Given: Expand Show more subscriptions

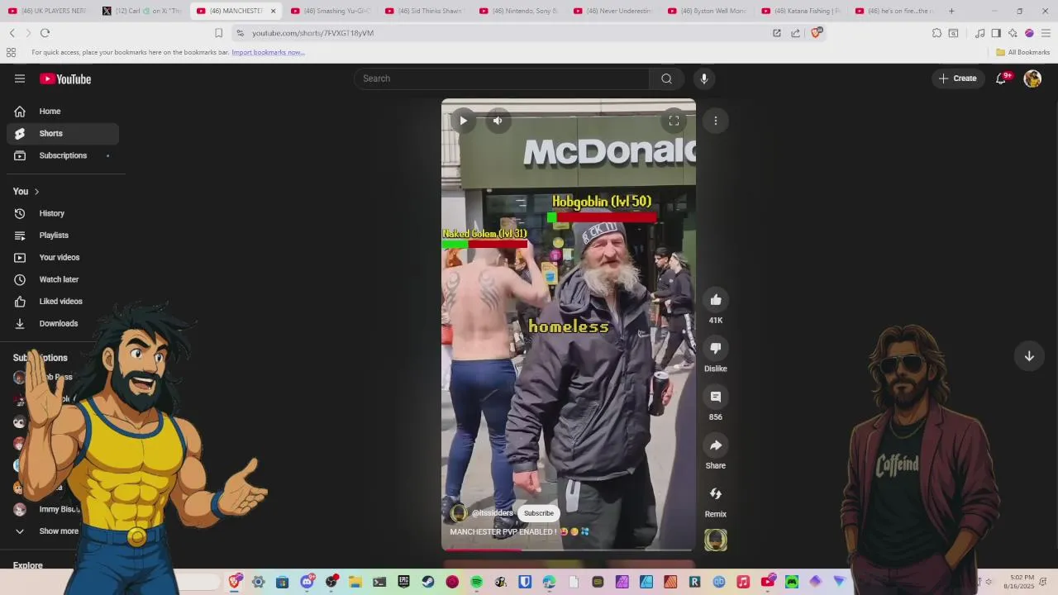Looking at the screenshot, I should (50, 531).
